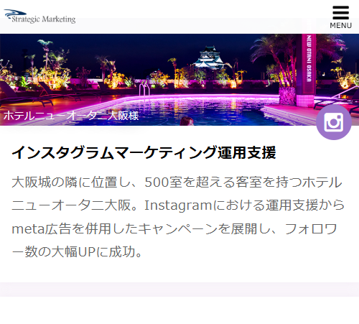
Task: Open the Hotel New Otani Osaka pool photo
Action: point(179,80)
